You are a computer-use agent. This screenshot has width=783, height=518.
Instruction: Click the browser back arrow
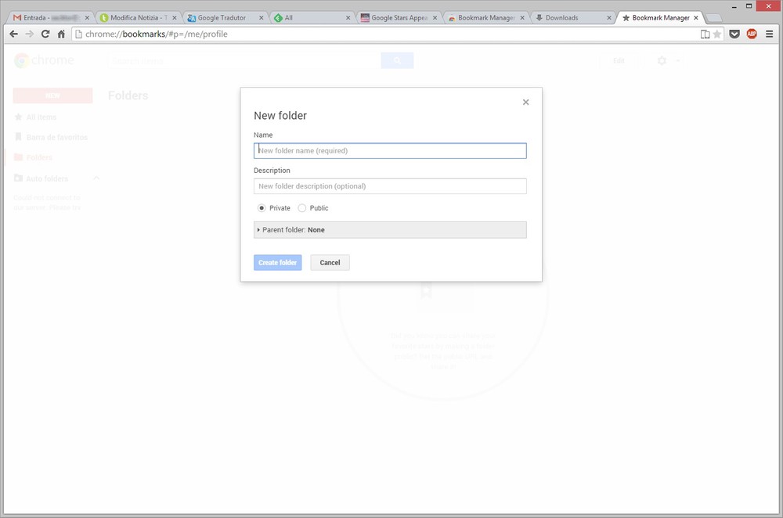tap(13, 34)
